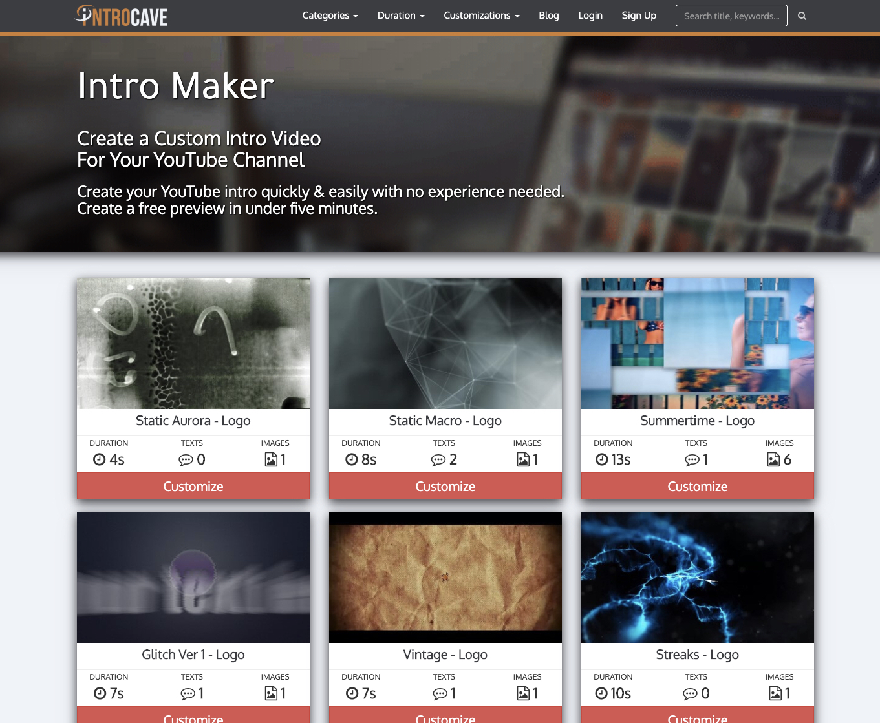Select Sign Up in the navbar
This screenshot has width=880, height=723.
click(x=639, y=16)
